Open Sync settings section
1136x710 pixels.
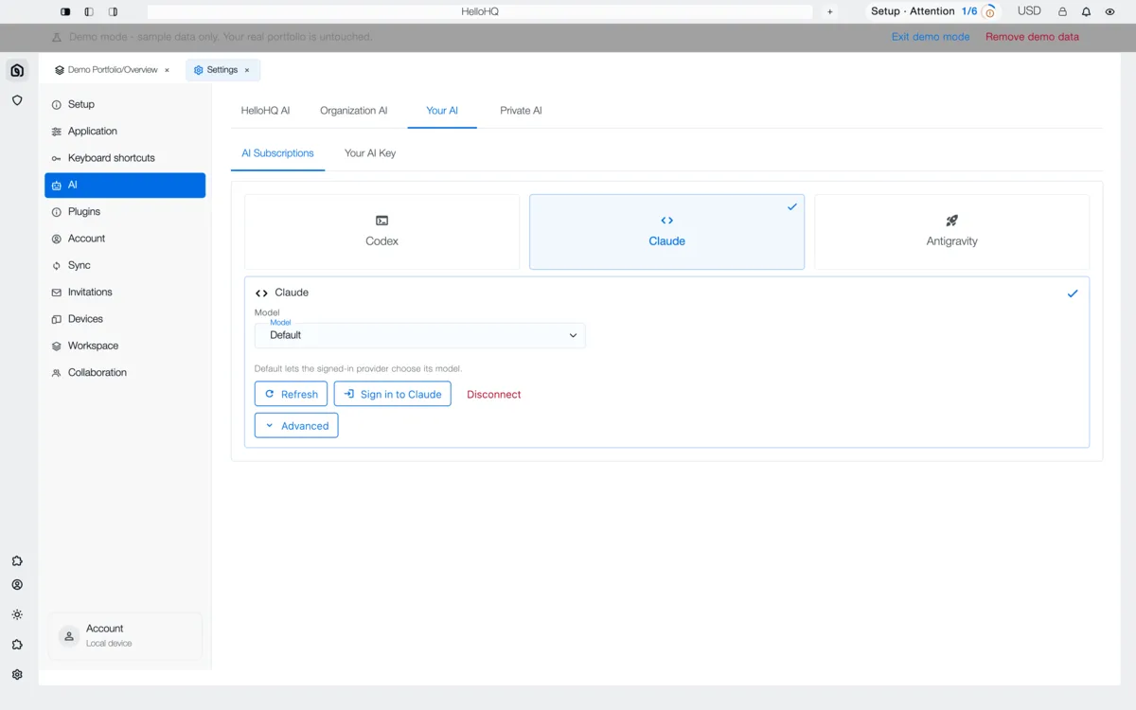(125, 265)
